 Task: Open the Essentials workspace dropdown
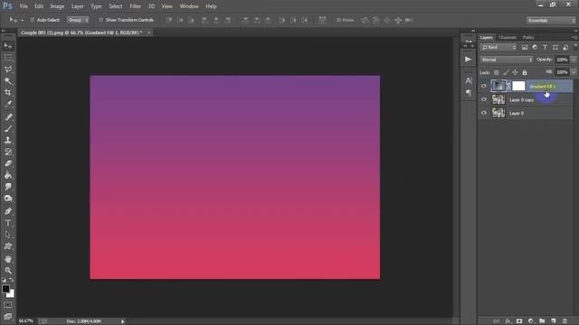551,20
